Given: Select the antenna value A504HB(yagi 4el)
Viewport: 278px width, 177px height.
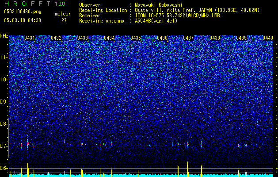Looking at the screenshot, I should pyautogui.click(x=156, y=21).
